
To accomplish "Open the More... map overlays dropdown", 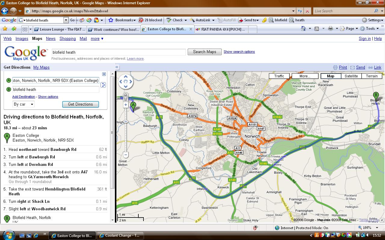I will [x=305, y=76].
